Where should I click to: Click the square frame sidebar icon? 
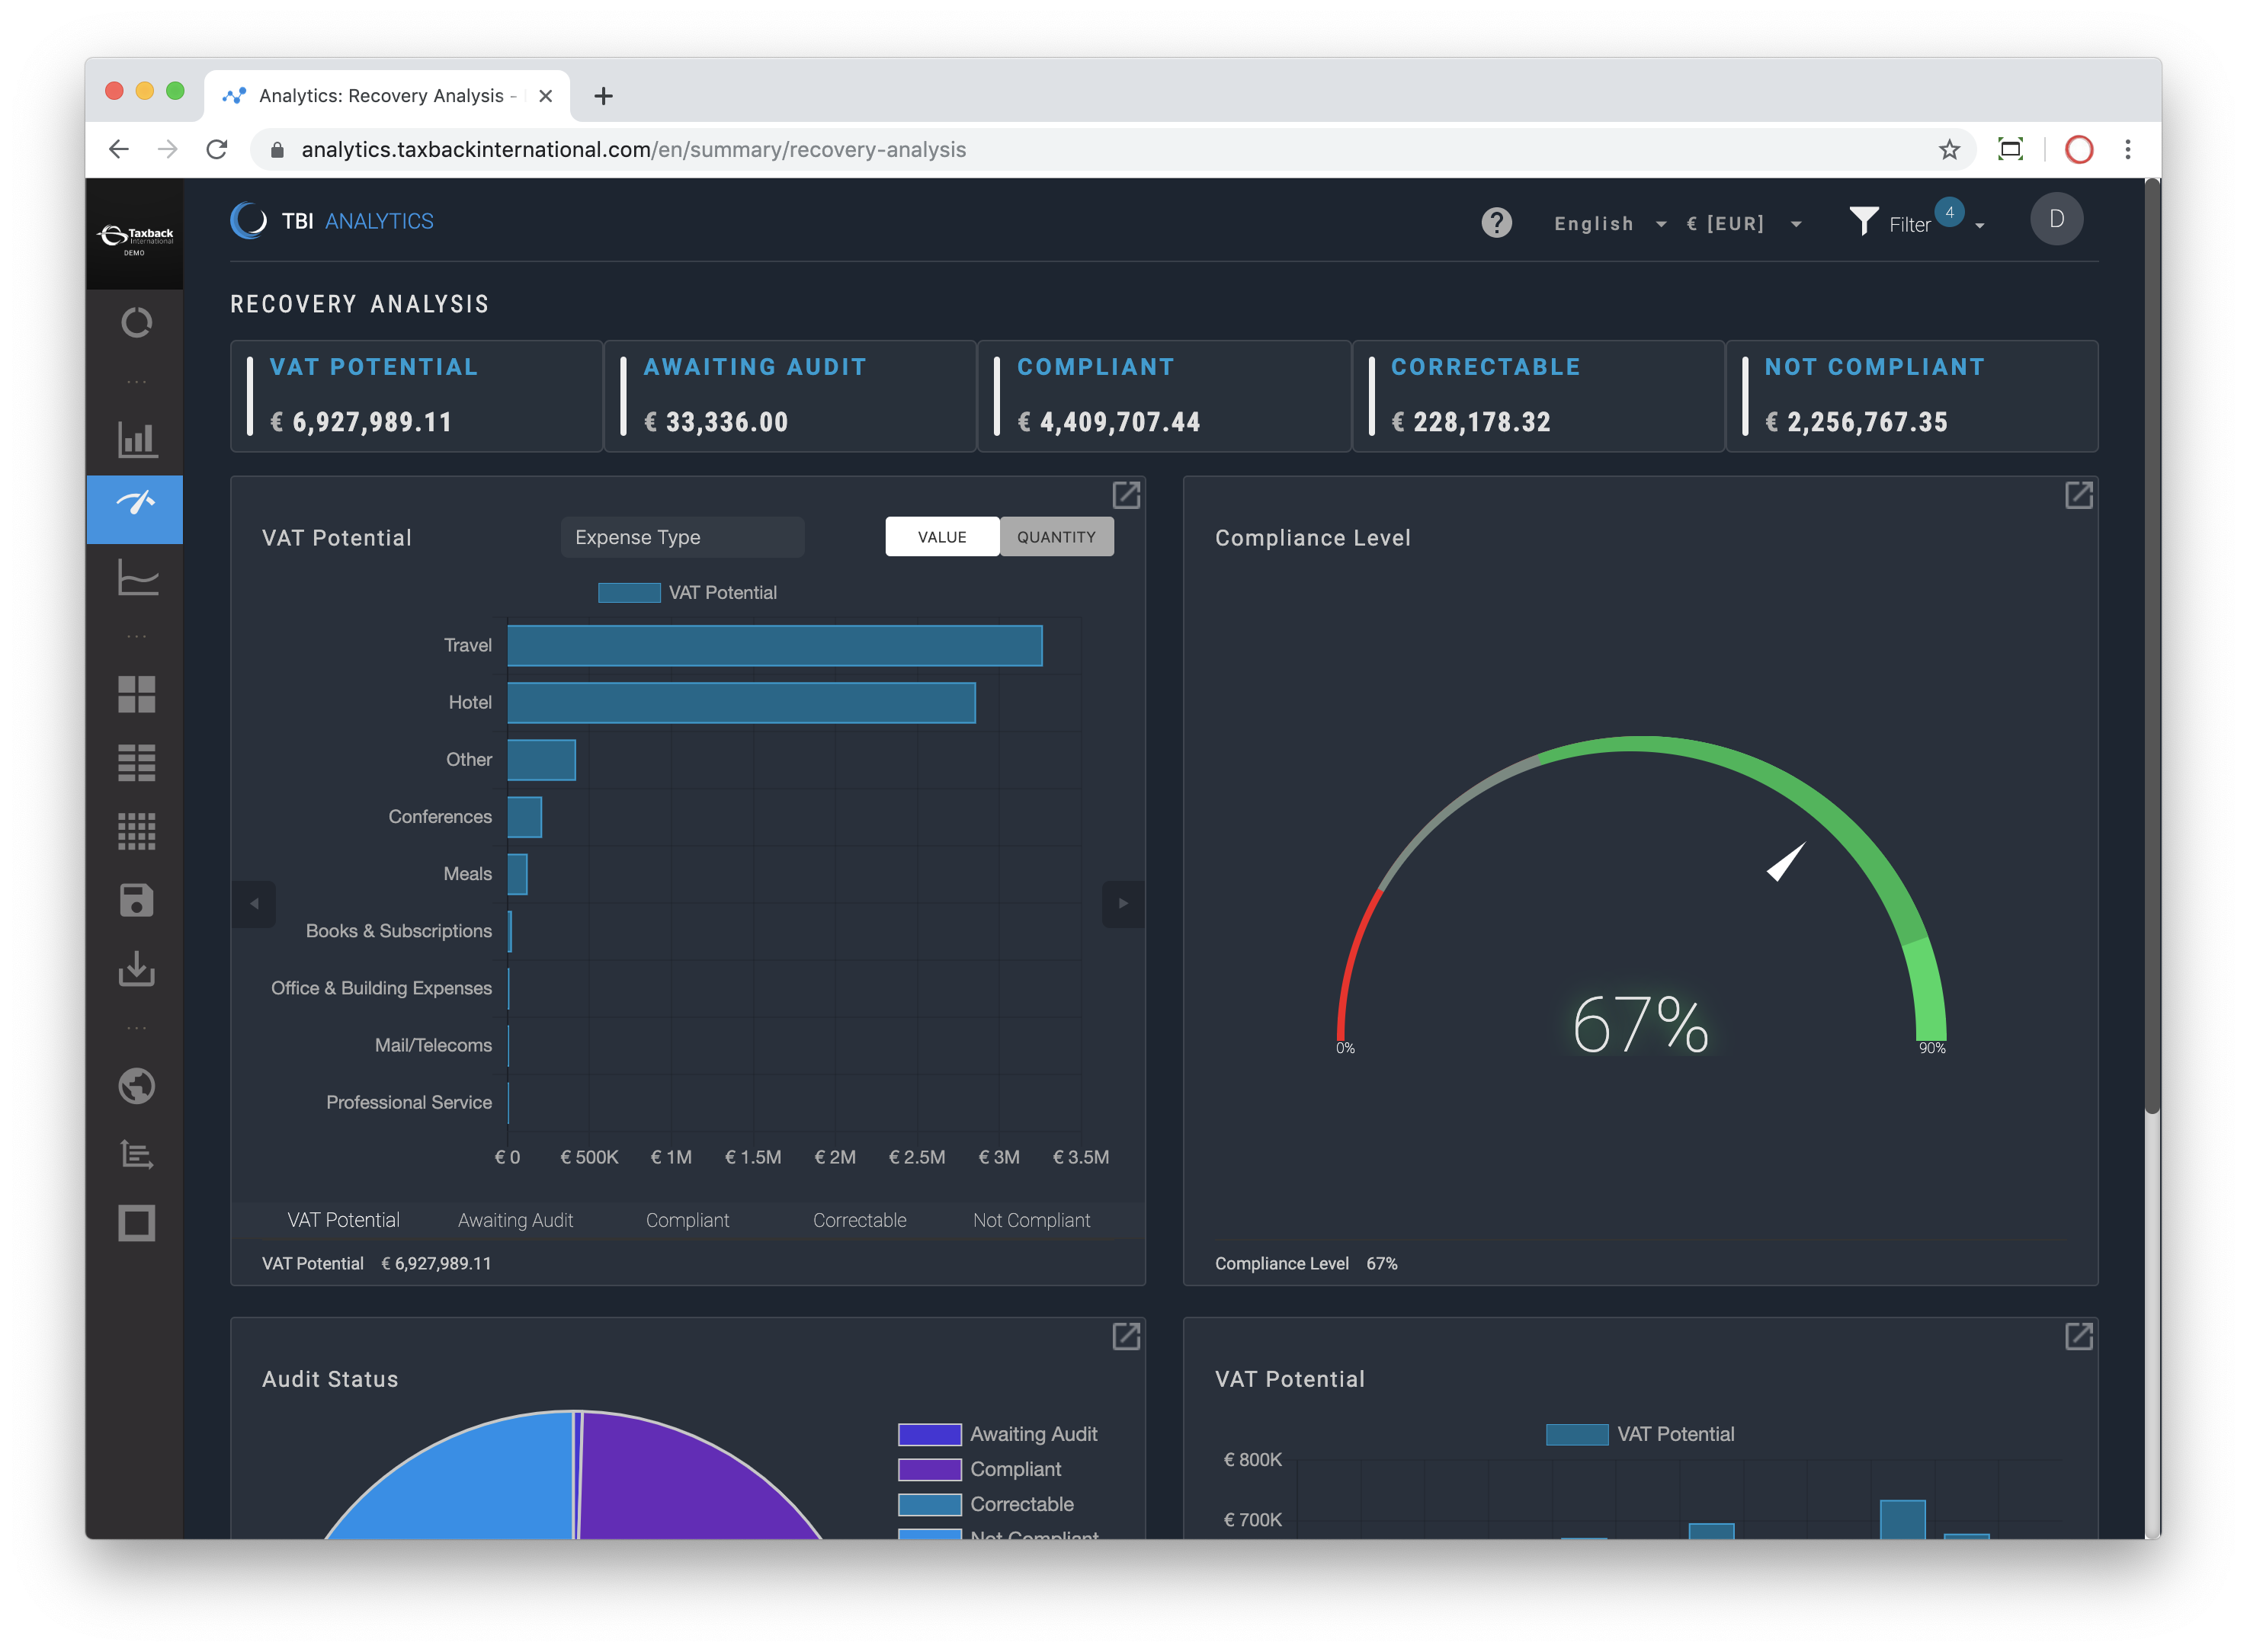[136, 1223]
